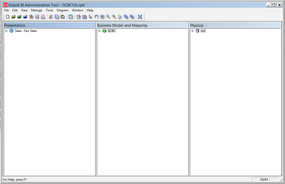This screenshot has height=184, width=285.
Task: Click the second stacked blue windows icon
Action: pos(132,17)
